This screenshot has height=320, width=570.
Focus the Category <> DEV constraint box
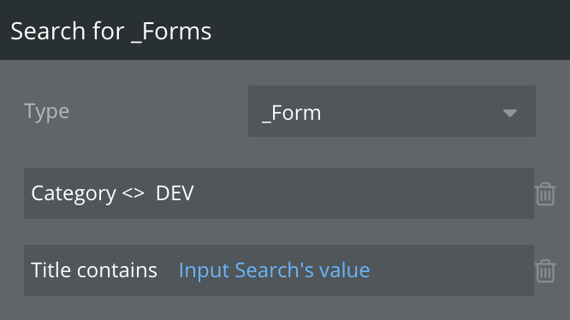(279, 193)
